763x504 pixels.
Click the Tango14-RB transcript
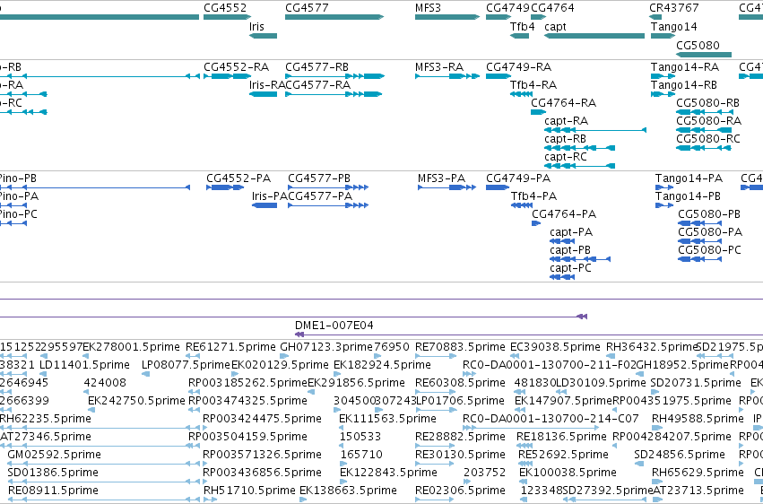tap(663, 94)
